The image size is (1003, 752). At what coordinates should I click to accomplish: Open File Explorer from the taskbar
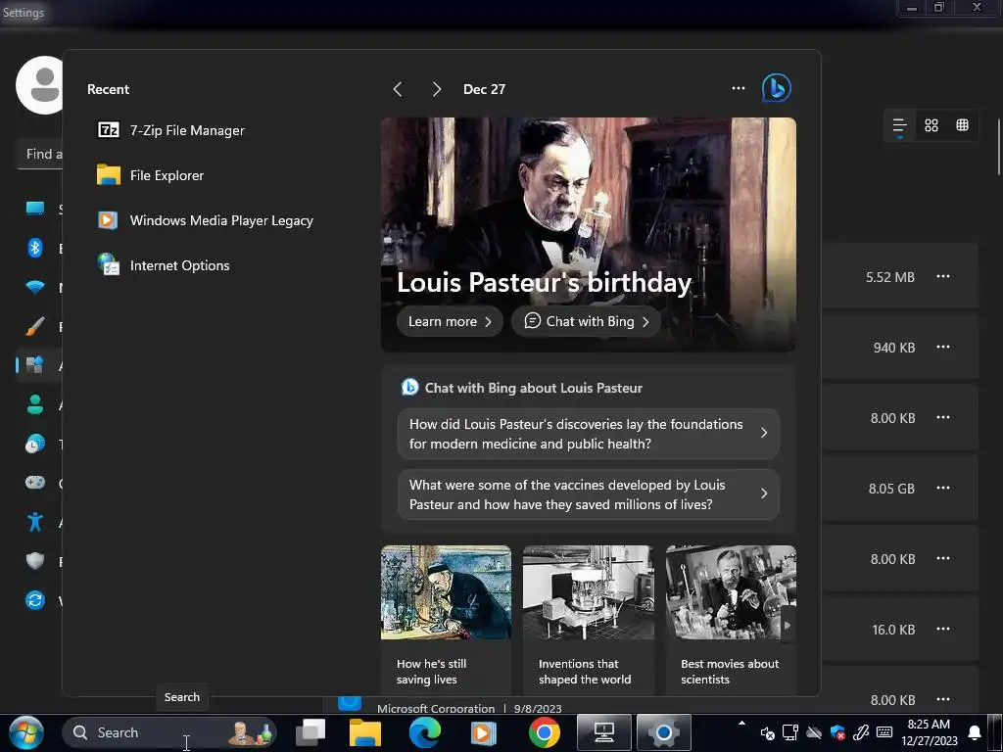coord(365,732)
